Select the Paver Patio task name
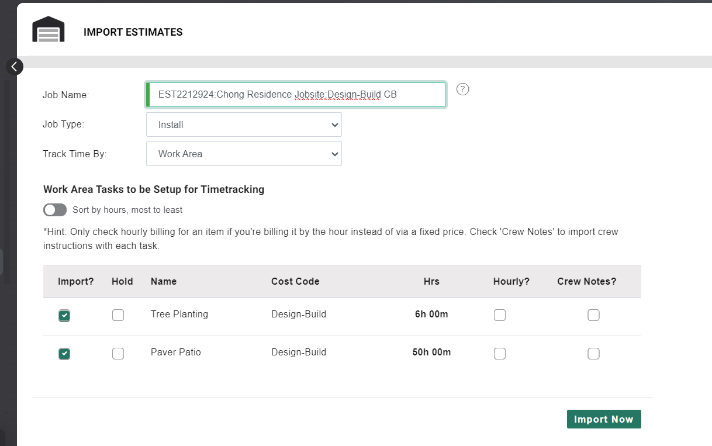Screen dimensions: 712x446 pyautogui.click(x=176, y=352)
